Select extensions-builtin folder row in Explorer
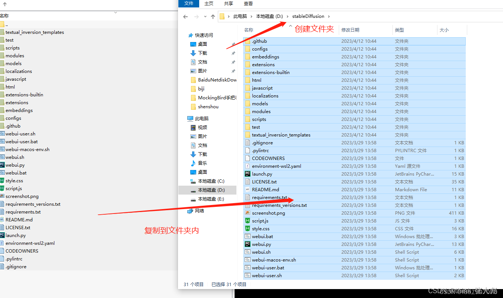The image size is (503, 298). pyautogui.click(x=354, y=72)
